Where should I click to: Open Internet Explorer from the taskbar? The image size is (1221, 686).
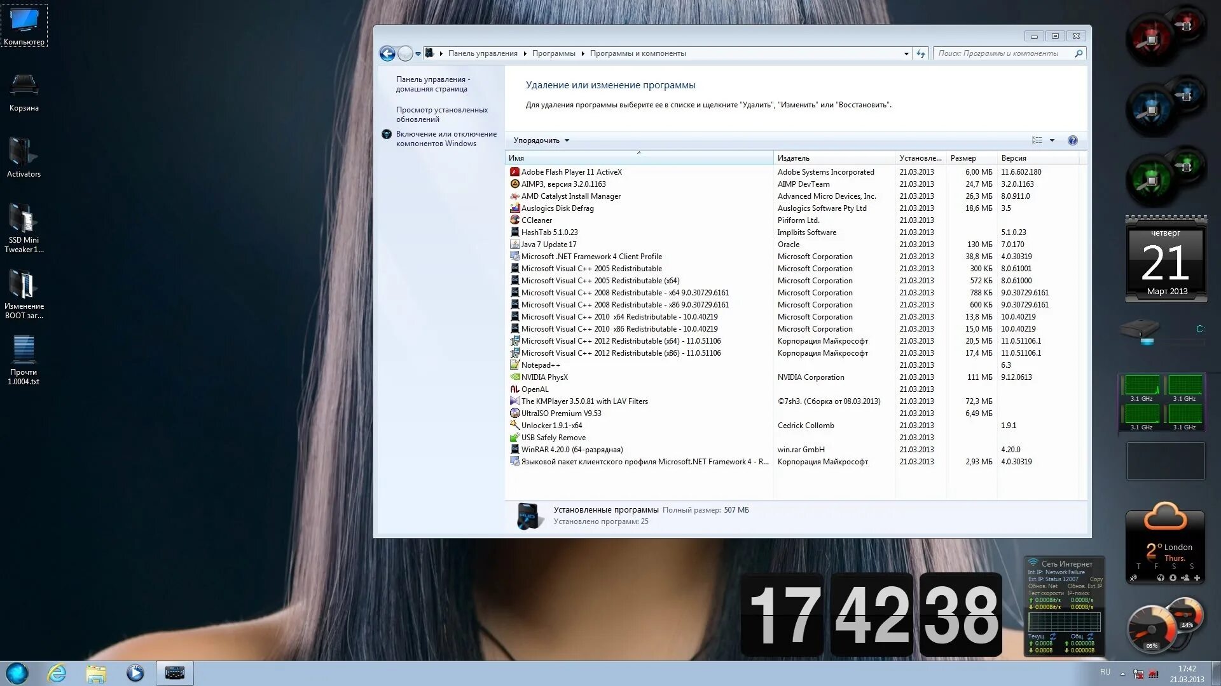pyautogui.click(x=57, y=673)
